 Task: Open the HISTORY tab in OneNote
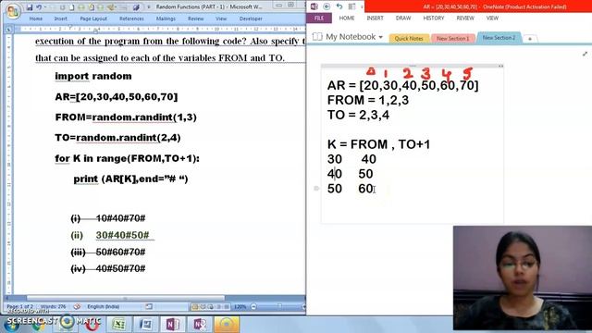pos(434,18)
